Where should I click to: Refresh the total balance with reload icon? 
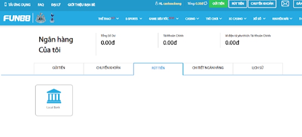205,3
